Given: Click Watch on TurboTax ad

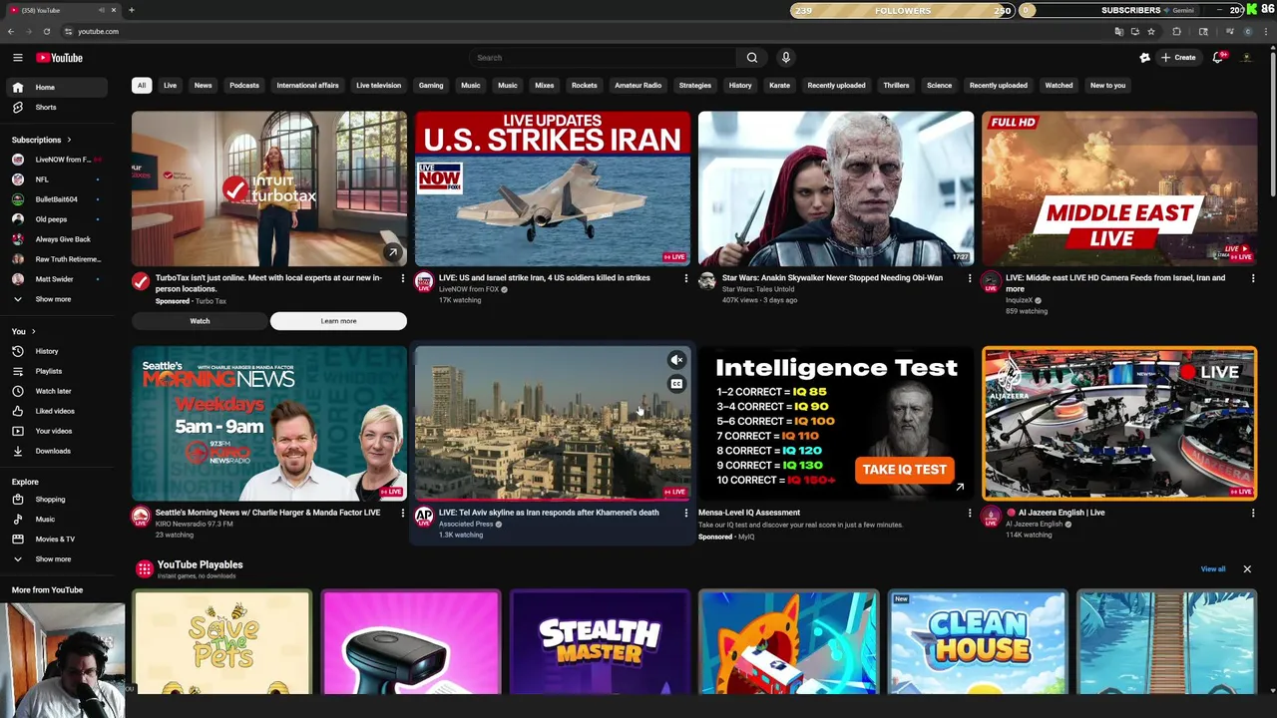Looking at the screenshot, I should (x=200, y=321).
